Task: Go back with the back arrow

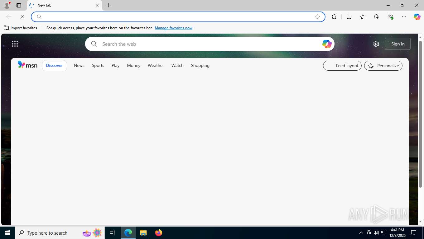Action: [x=9, y=17]
